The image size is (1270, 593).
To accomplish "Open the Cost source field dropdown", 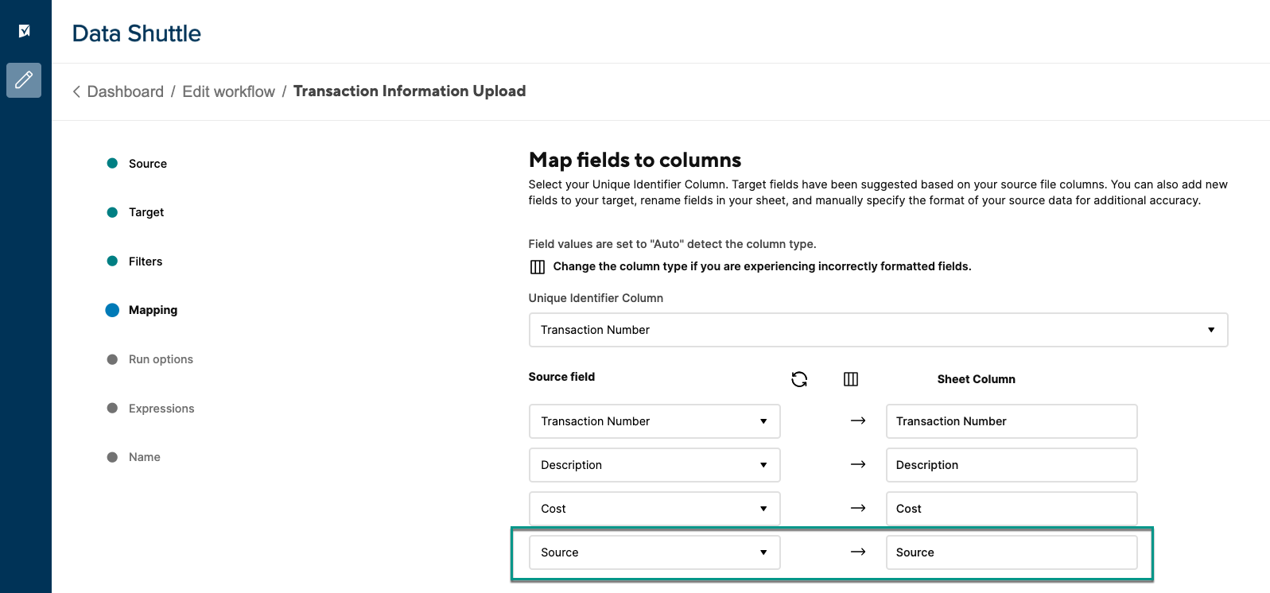I will 654,509.
